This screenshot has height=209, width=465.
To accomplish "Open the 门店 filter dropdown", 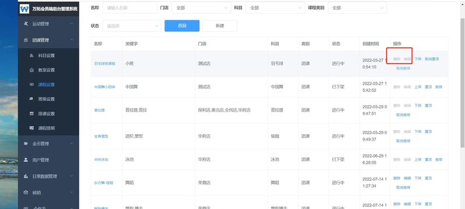I will tap(201, 8).
